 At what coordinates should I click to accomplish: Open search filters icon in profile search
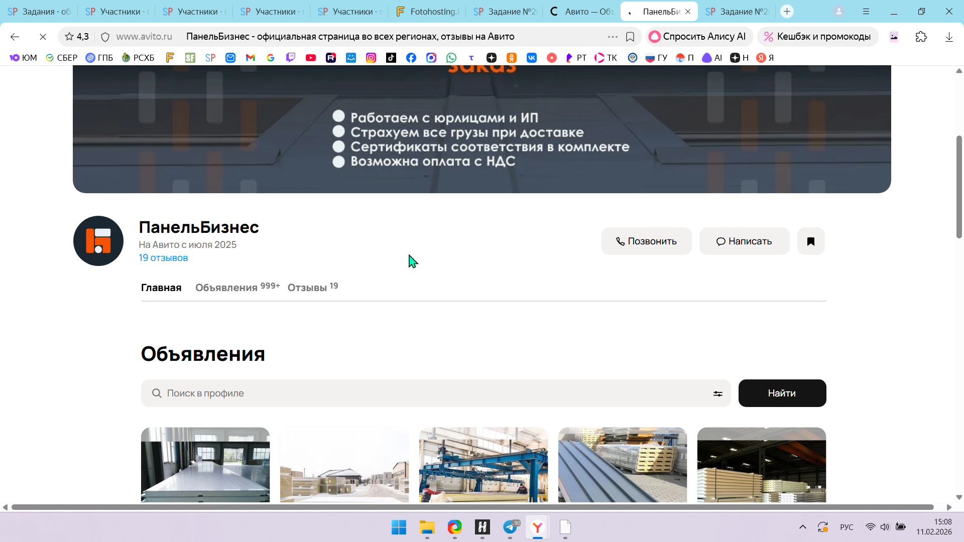(x=717, y=394)
